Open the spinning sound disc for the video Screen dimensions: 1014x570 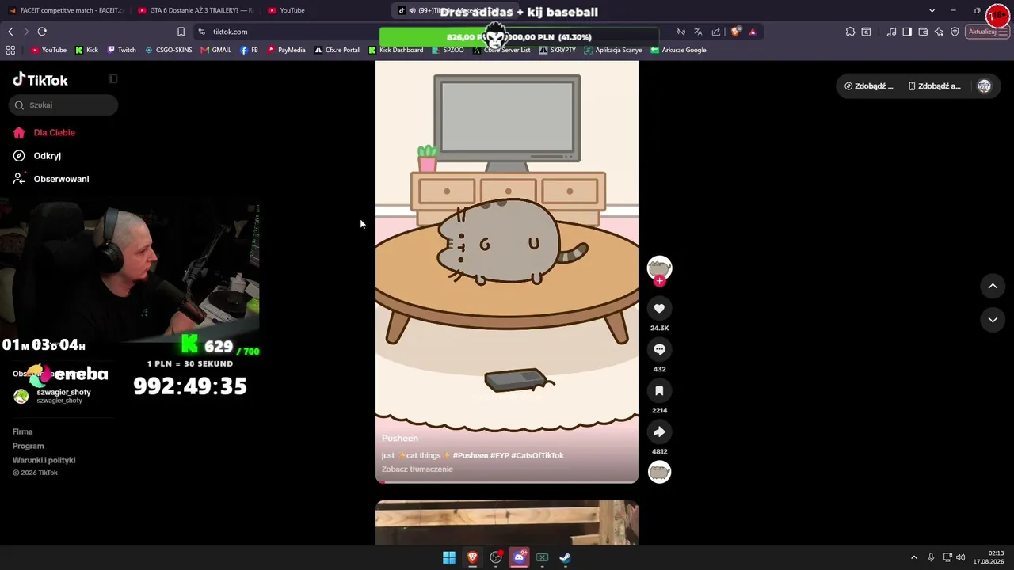point(659,473)
